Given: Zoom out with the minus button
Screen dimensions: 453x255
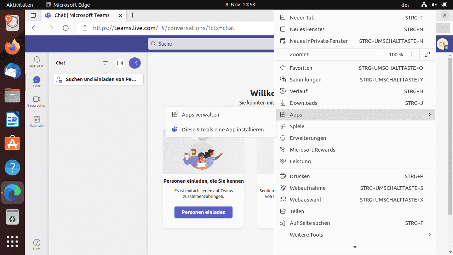Looking at the screenshot, I should (380, 54).
